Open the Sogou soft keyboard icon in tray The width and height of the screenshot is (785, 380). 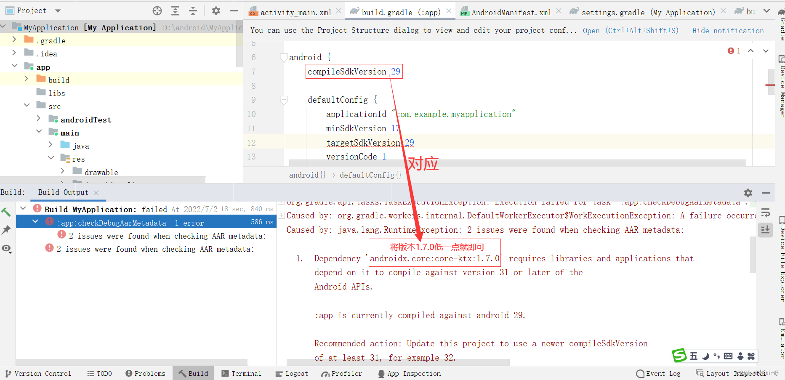tap(728, 356)
